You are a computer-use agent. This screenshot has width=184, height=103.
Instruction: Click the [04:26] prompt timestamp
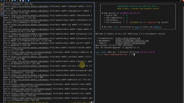coord(99,54)
